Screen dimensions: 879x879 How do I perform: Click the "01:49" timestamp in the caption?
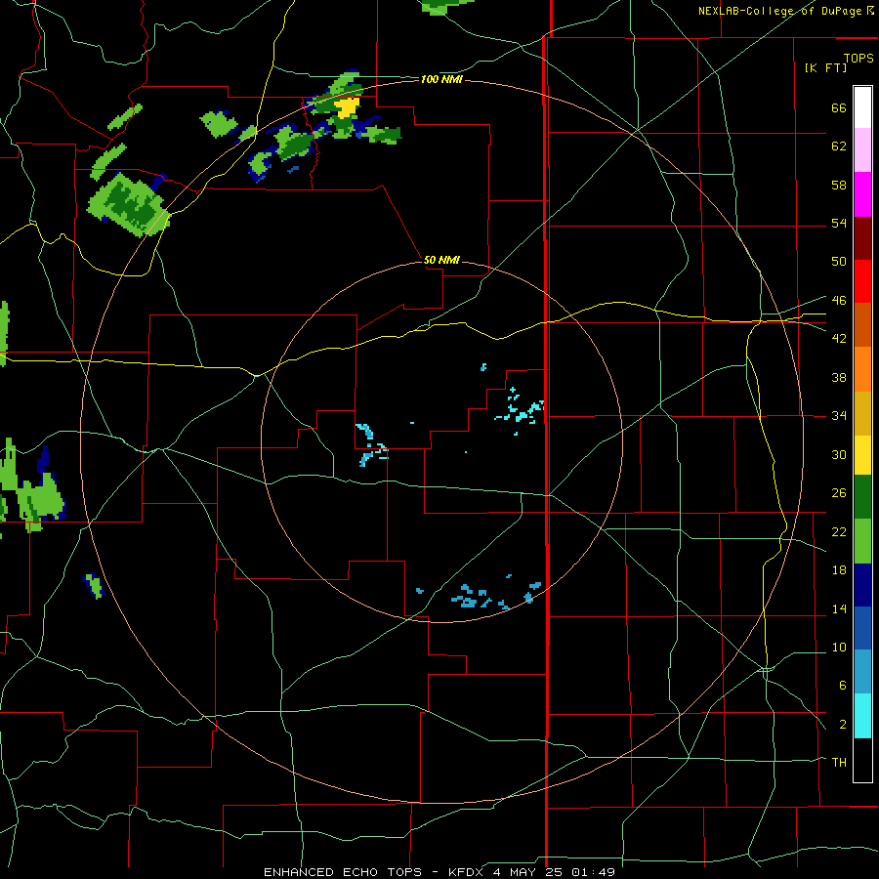coord(593,872)
